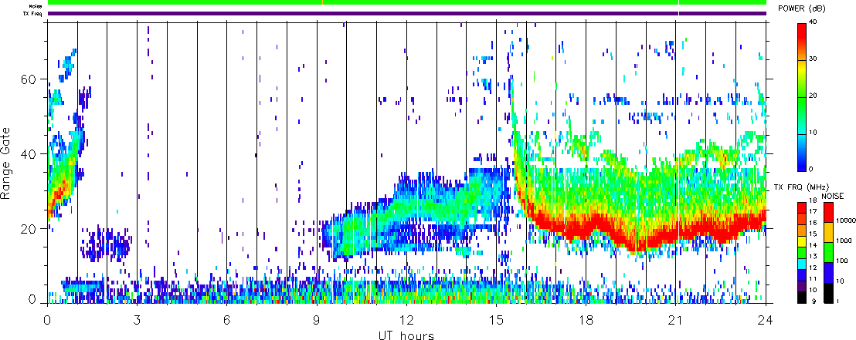This screenshot has height=340, width=856.
Task: Click the '6' tick on UT hours axis
Action: [226, 321]
